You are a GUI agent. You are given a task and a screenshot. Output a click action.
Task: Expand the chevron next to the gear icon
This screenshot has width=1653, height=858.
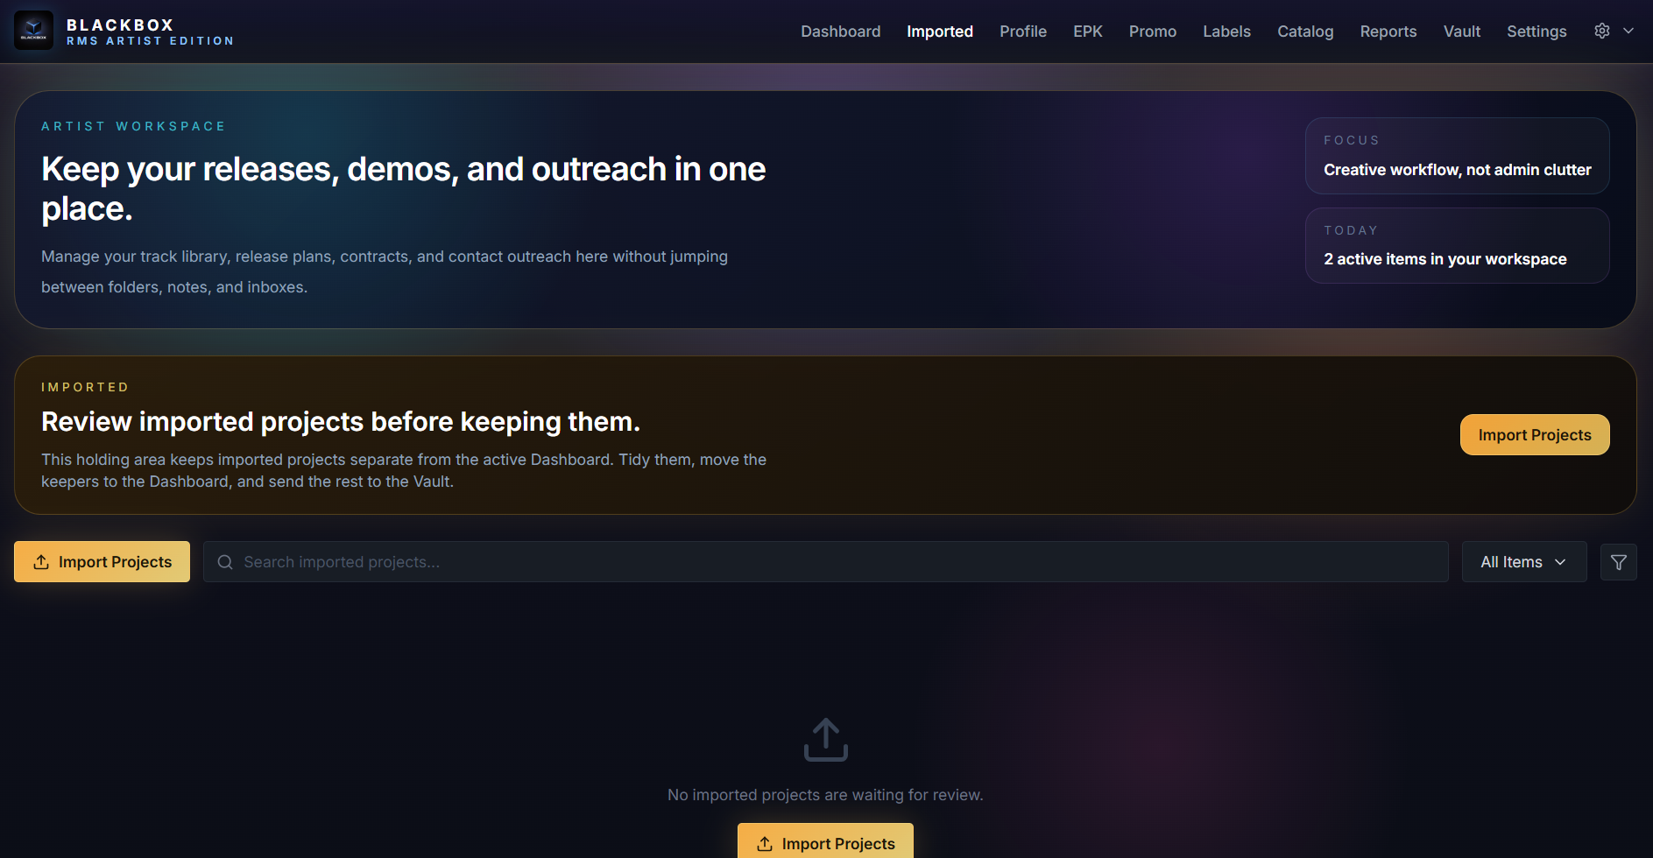[x=1628, y=31]
